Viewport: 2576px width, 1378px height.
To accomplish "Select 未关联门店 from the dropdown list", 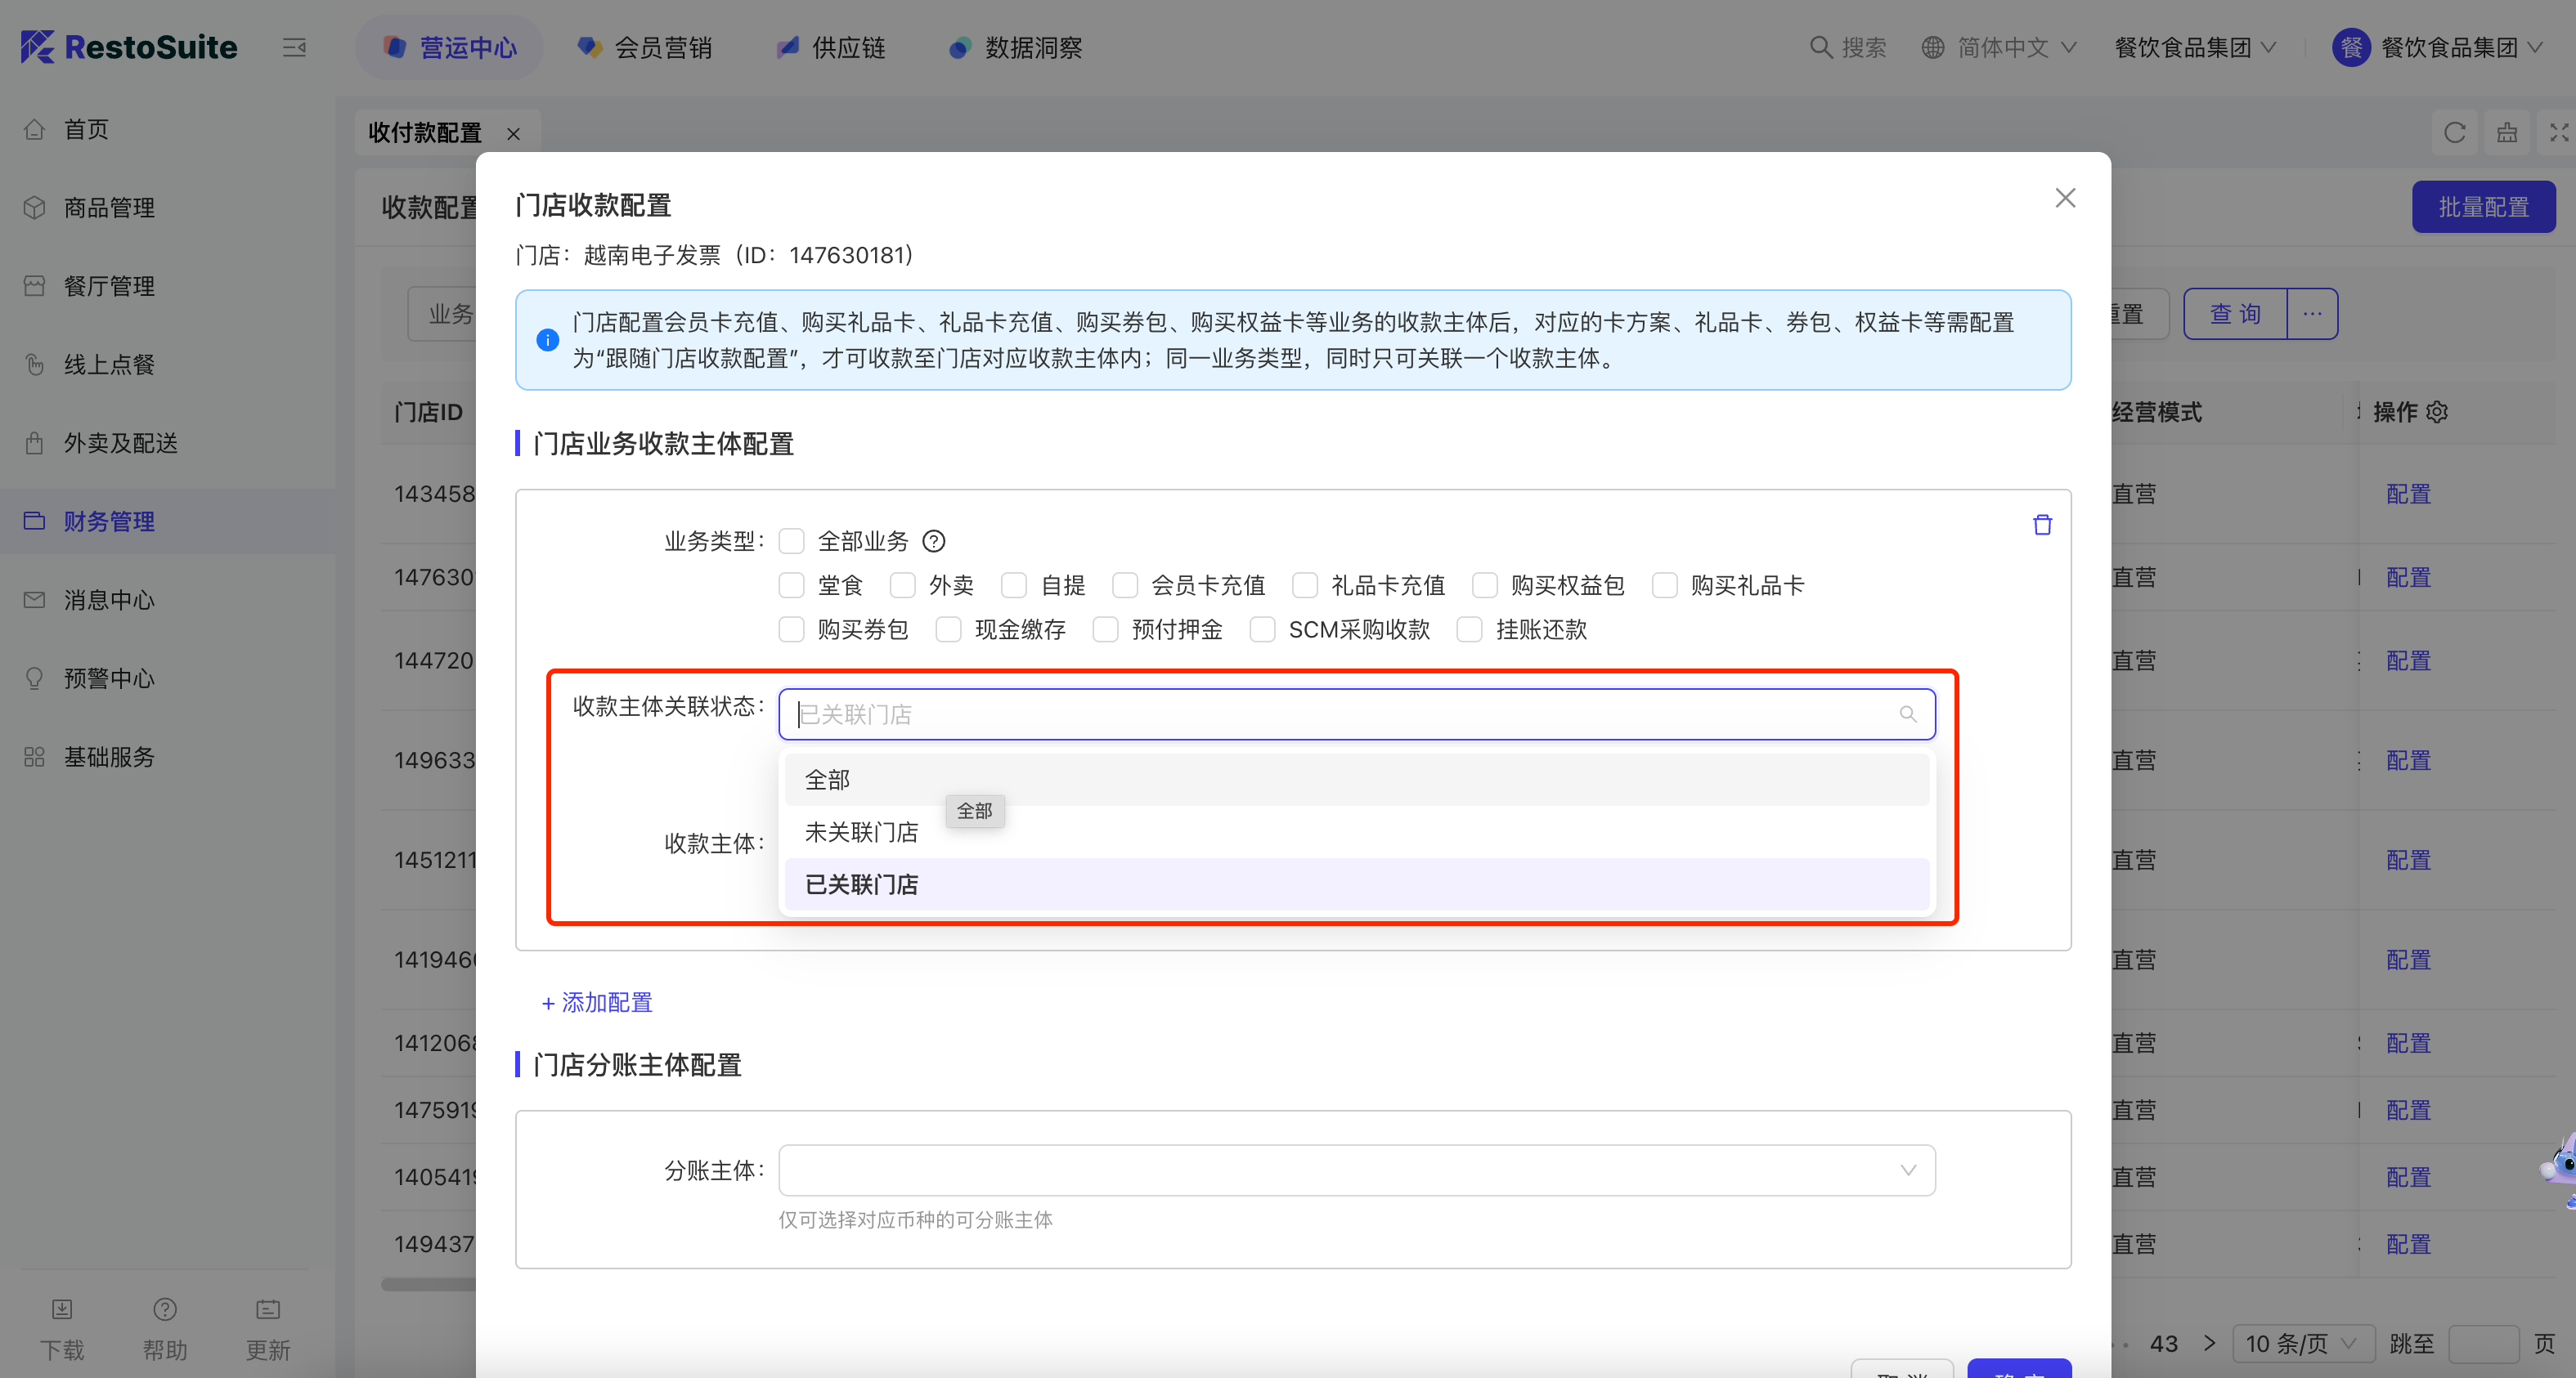I will click(861, 832).
